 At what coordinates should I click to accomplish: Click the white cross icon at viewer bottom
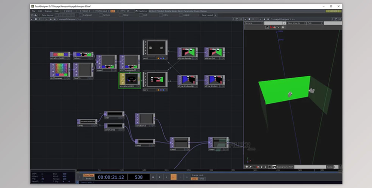pos(247,167)
